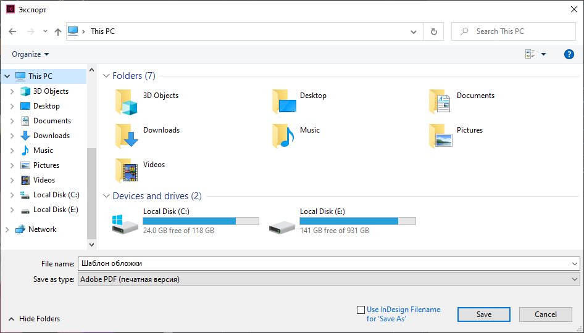
Task: Click the Local Disk (C:) storage bar
Action: tap(201, 221)
